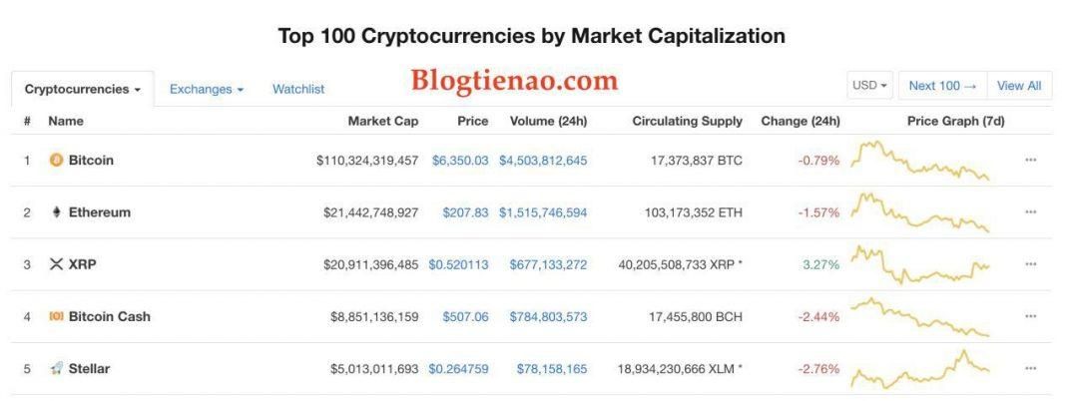Click the Stellar rocket logo icon
Viewport: 1078px width, 401px height.
point(56,369)
